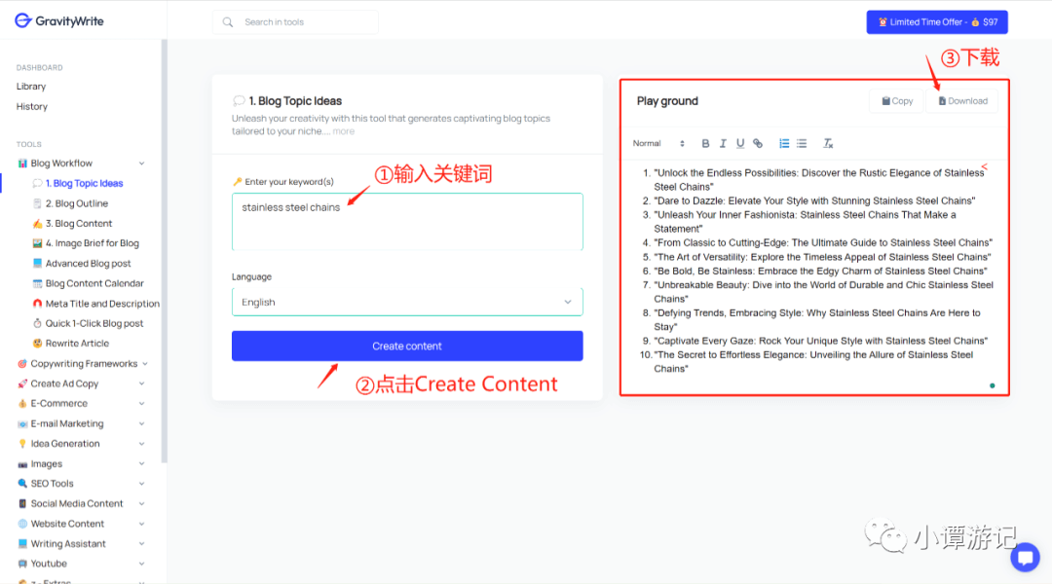
Task: Expand the Copywriting Frameworks section
Action: tap(145, 363)
